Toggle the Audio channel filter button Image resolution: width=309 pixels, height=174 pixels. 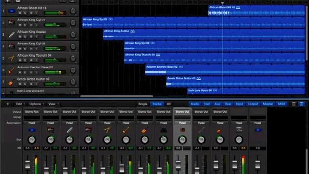coord(195,104)
